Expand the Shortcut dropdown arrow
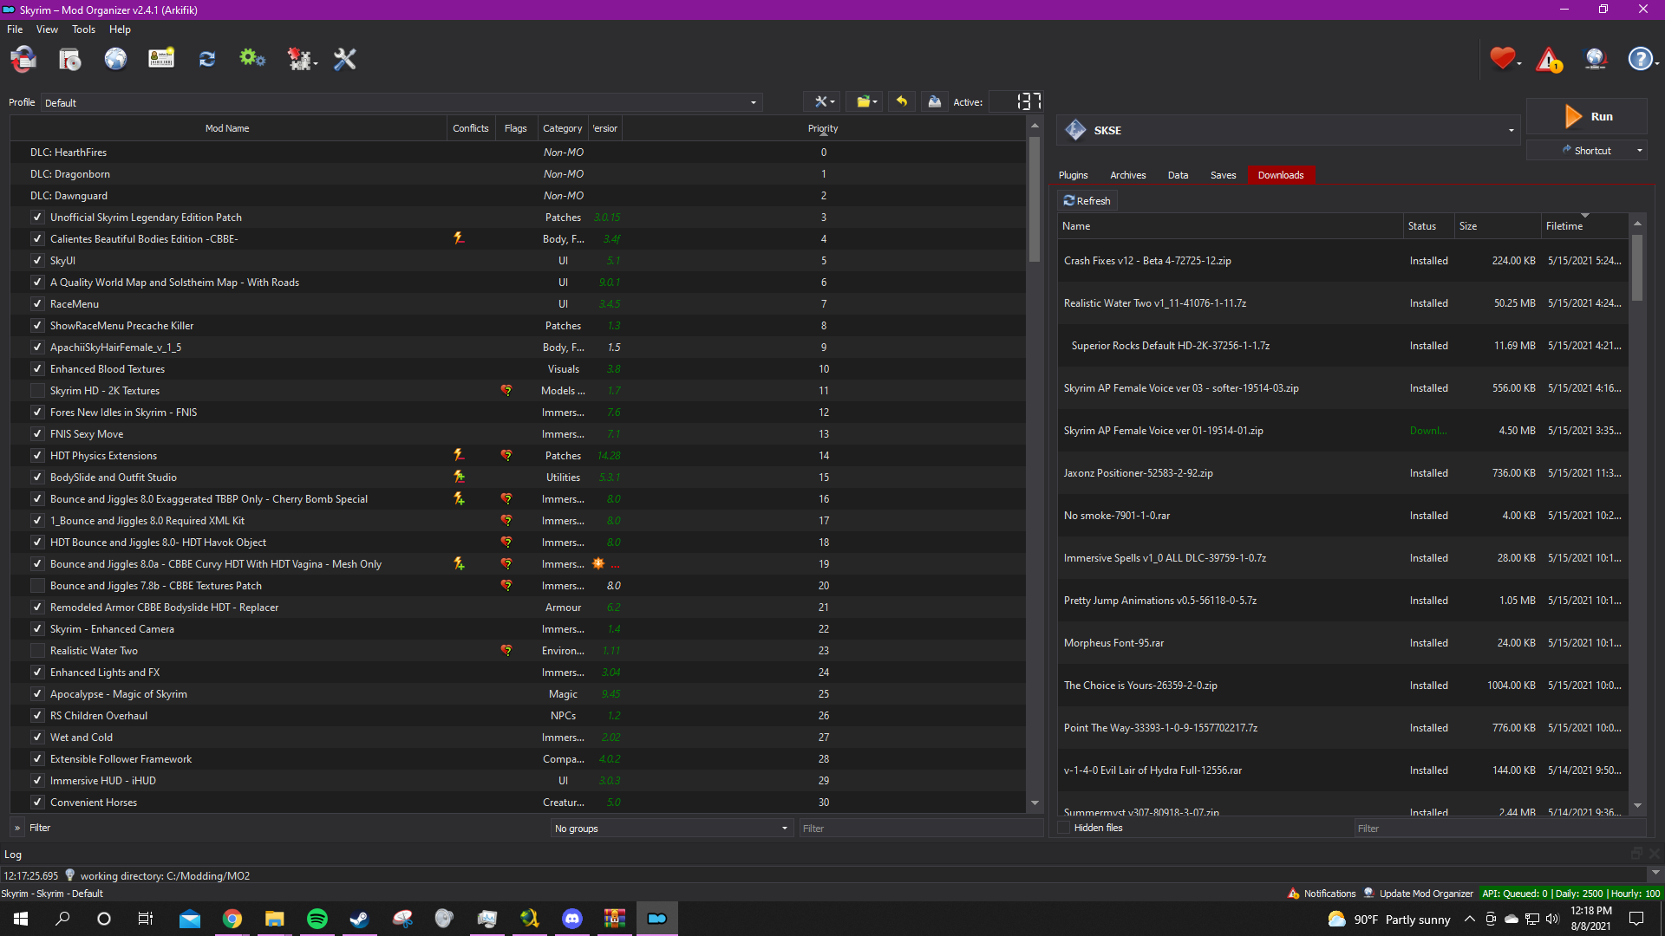 [x=1640, y=151]
